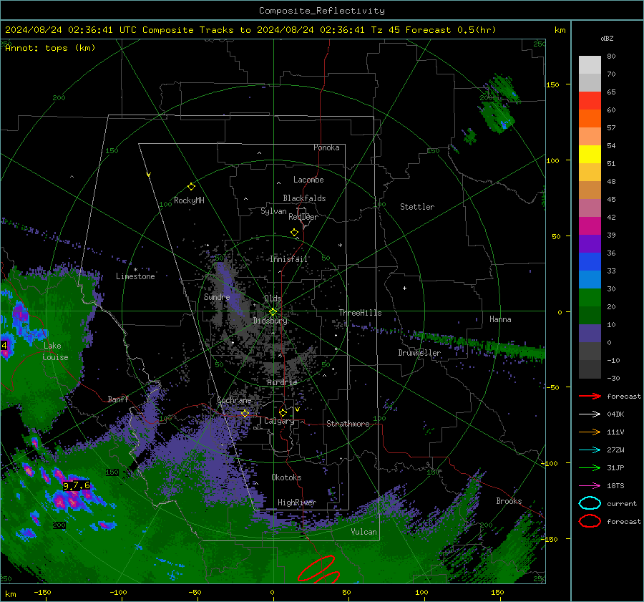Click the Brooks city label

tap(509, 501)
